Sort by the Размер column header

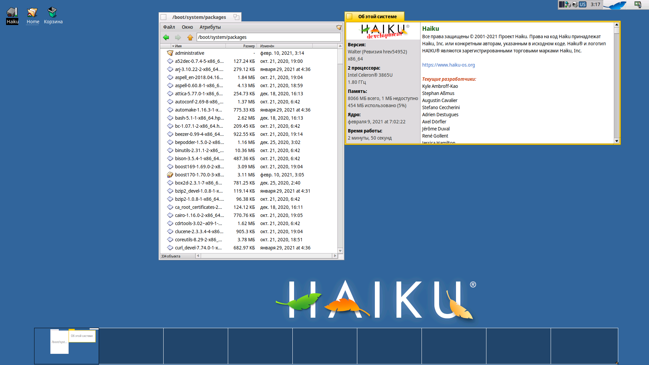pyautogui.click(x=241, y=46)
